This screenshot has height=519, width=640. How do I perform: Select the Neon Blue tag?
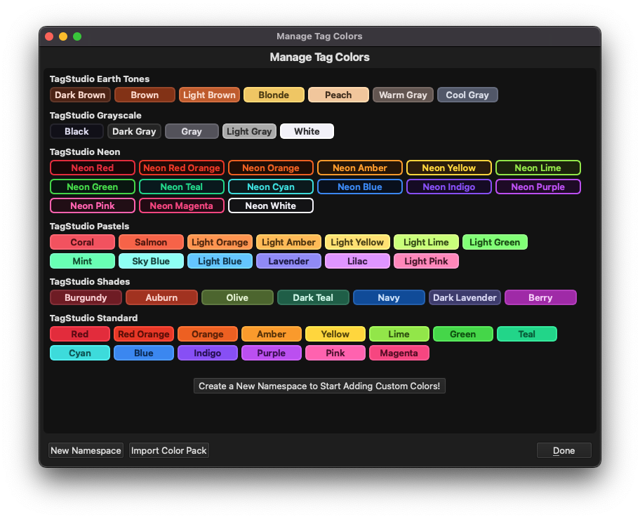tap(359, 187)
